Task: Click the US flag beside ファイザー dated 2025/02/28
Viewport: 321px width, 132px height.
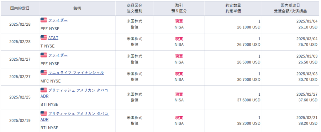Action: click(x=44, y=20)
